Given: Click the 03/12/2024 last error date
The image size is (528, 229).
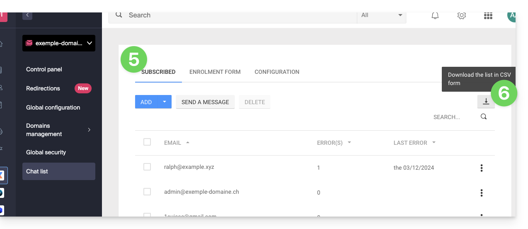Looking at the screenshot, I should tap(414, 168).
